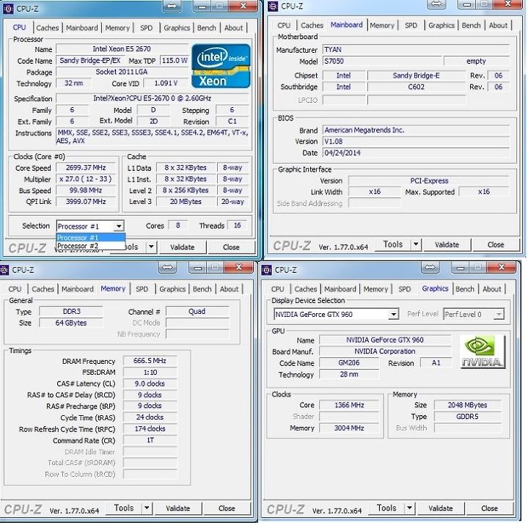Click CPU-Z app icon in the CPU window title bar
Image resolution: width=528 pixels, height=523 pixels.
[x=8, y=8]
